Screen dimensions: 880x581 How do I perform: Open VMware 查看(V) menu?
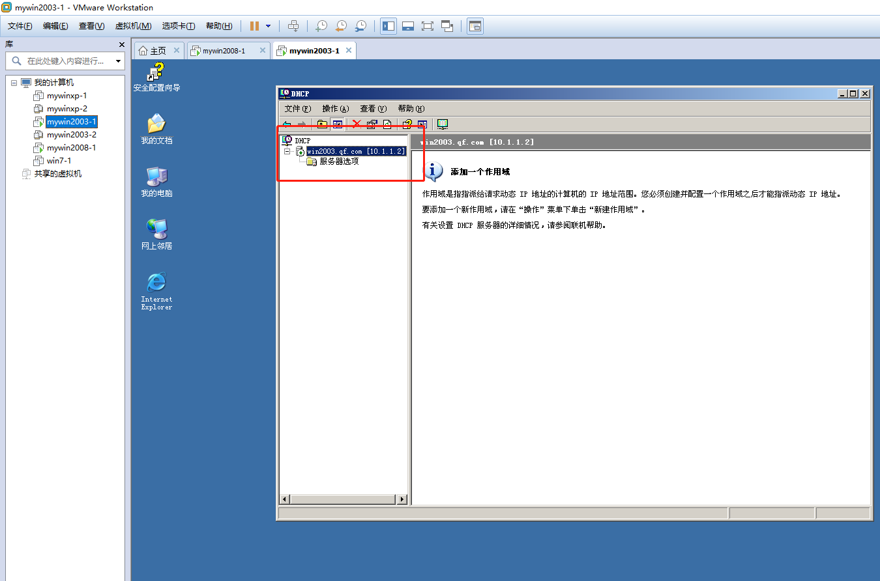(x=91, y=26)
